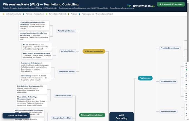This screenshot has width=189, height=121.
Task: Select the Produkte/Dienstleistung branch node
Action: (x=170, y=48)
